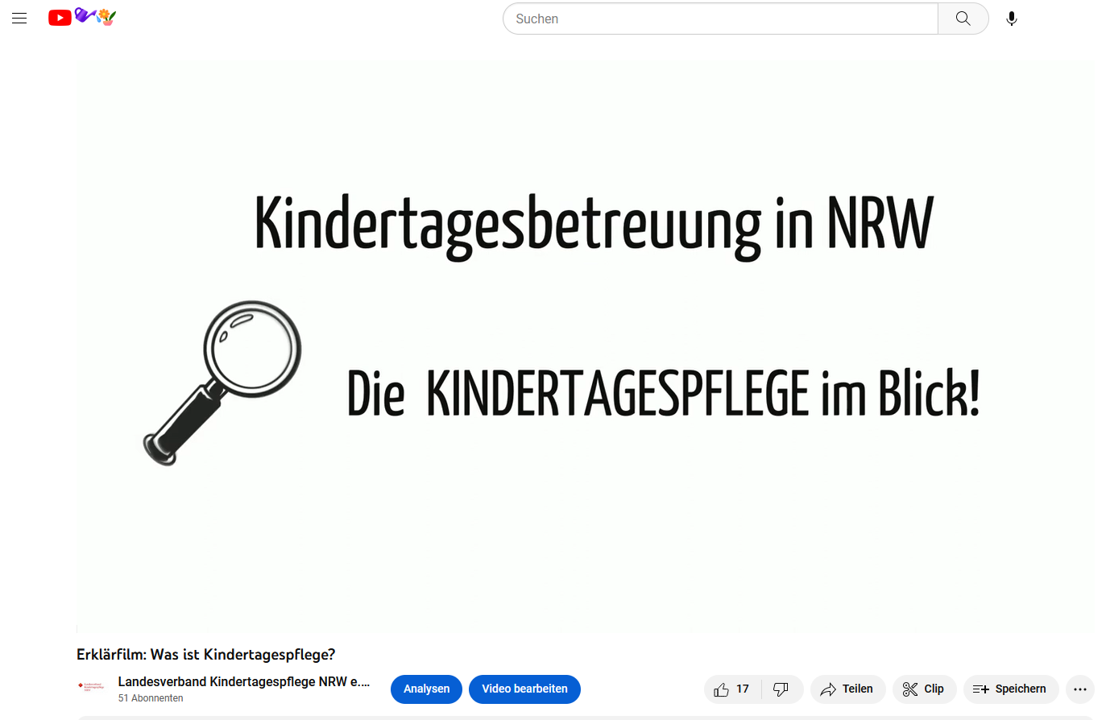Click Video bearbeiten button
Screen dimensions: 1106x720
tap(524, 689)
